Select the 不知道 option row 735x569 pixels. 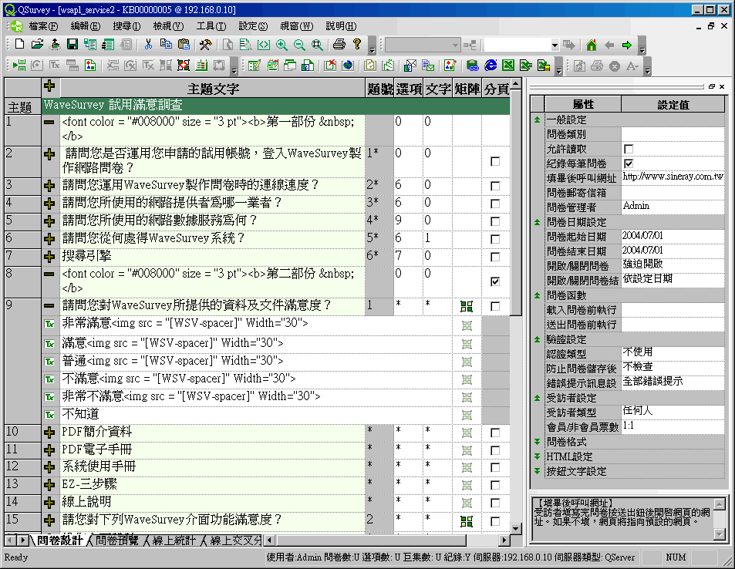click(256, 414)
